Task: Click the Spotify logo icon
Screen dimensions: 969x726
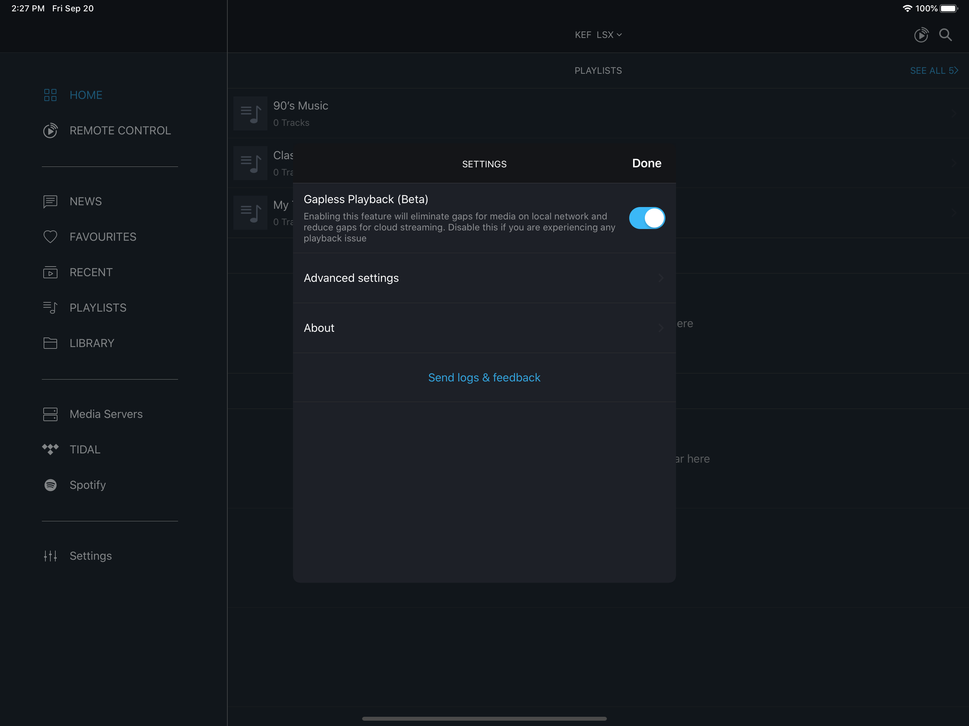Action: click(50, 485)
